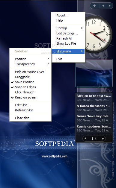The image size is (116, 188).
Task: Choose Exit from the menu
Action: point(68,59)
